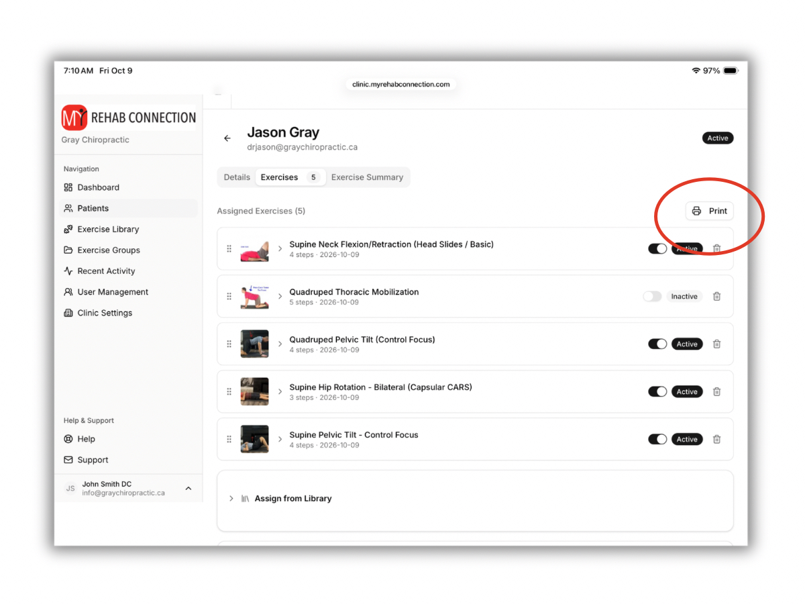The height and width of the screenshot is (604, 805).
Task: Click the Exercise Groups folder icon
Action: tap(68, 250)
